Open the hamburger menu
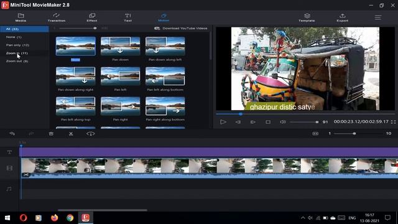 point(378,17)
